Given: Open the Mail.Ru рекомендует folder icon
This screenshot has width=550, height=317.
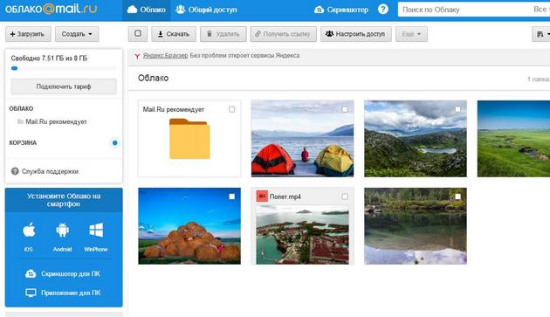Looking at the screenshot, I should 189,139.
